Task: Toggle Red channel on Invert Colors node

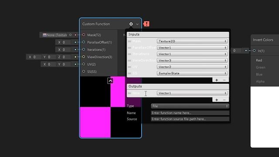Action: click(259, 60)
